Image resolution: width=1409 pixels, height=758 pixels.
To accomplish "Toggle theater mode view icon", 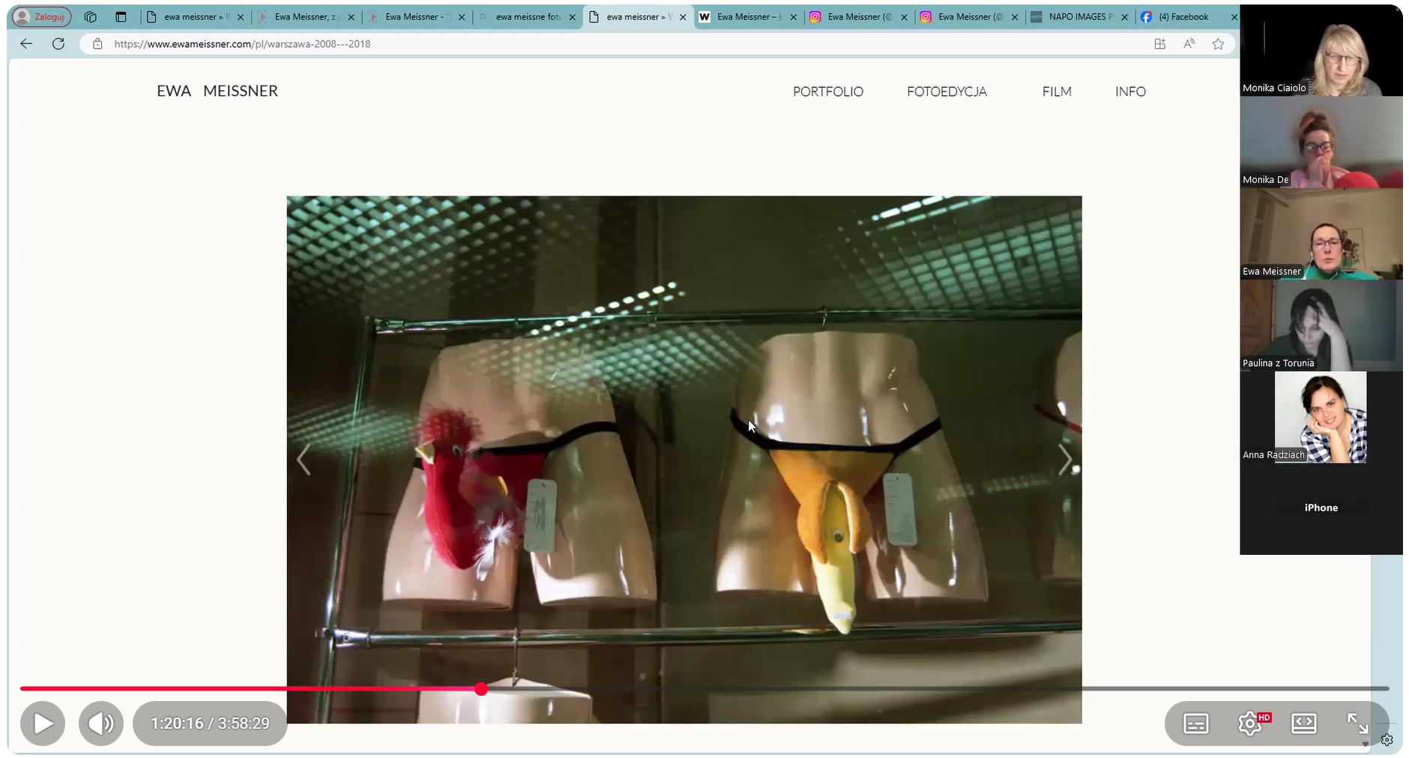I will pyautogui.click(x=1303, y=723).
